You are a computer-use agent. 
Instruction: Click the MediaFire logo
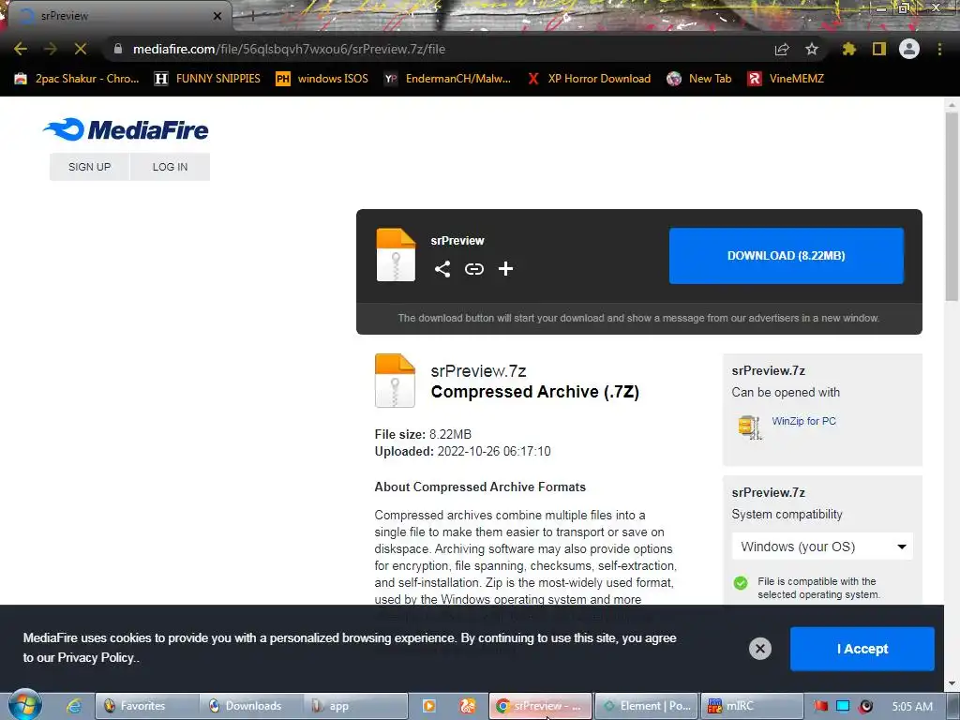(126, 129)
